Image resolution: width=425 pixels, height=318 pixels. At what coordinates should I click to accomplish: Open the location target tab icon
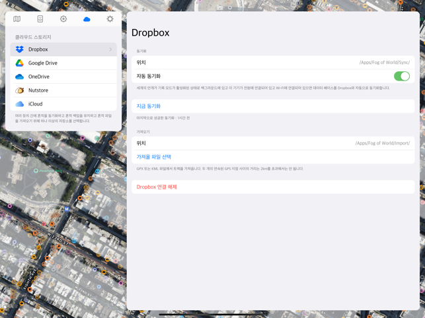tap(63, 19)
